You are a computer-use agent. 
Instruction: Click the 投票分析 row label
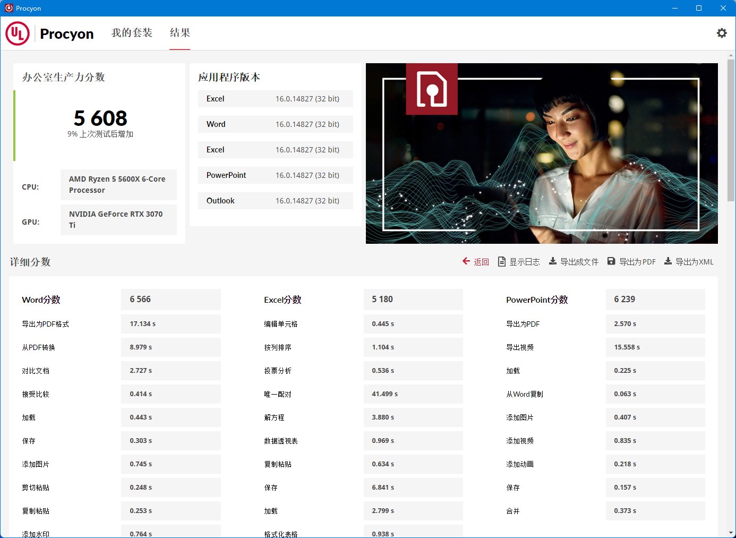tap(278, 371)
